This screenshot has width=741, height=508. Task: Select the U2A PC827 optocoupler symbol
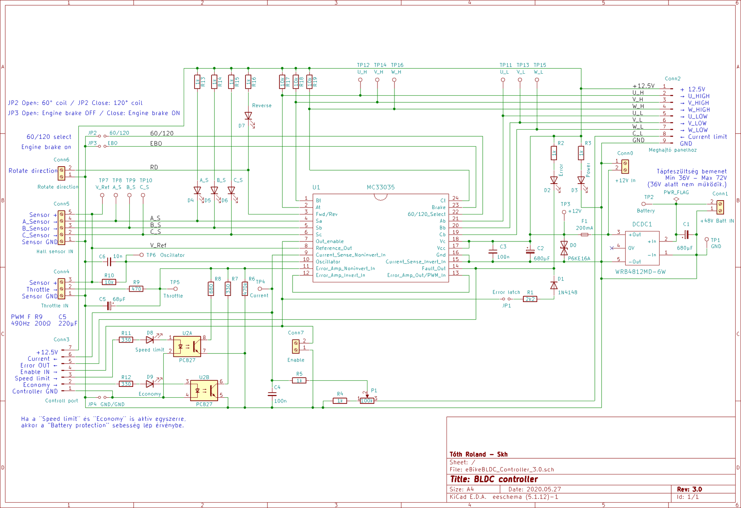tap(187, 346)
